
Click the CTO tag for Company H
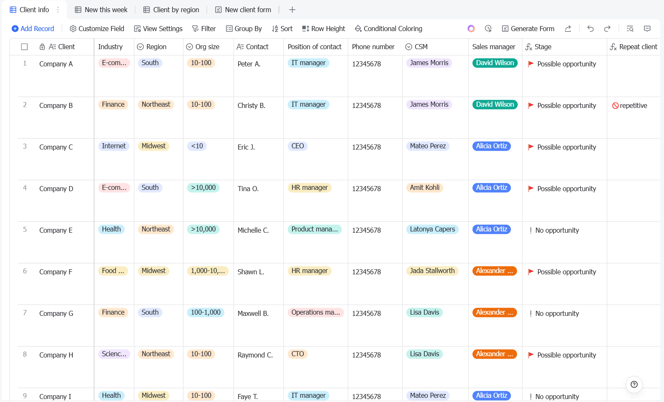click(298, 354)
